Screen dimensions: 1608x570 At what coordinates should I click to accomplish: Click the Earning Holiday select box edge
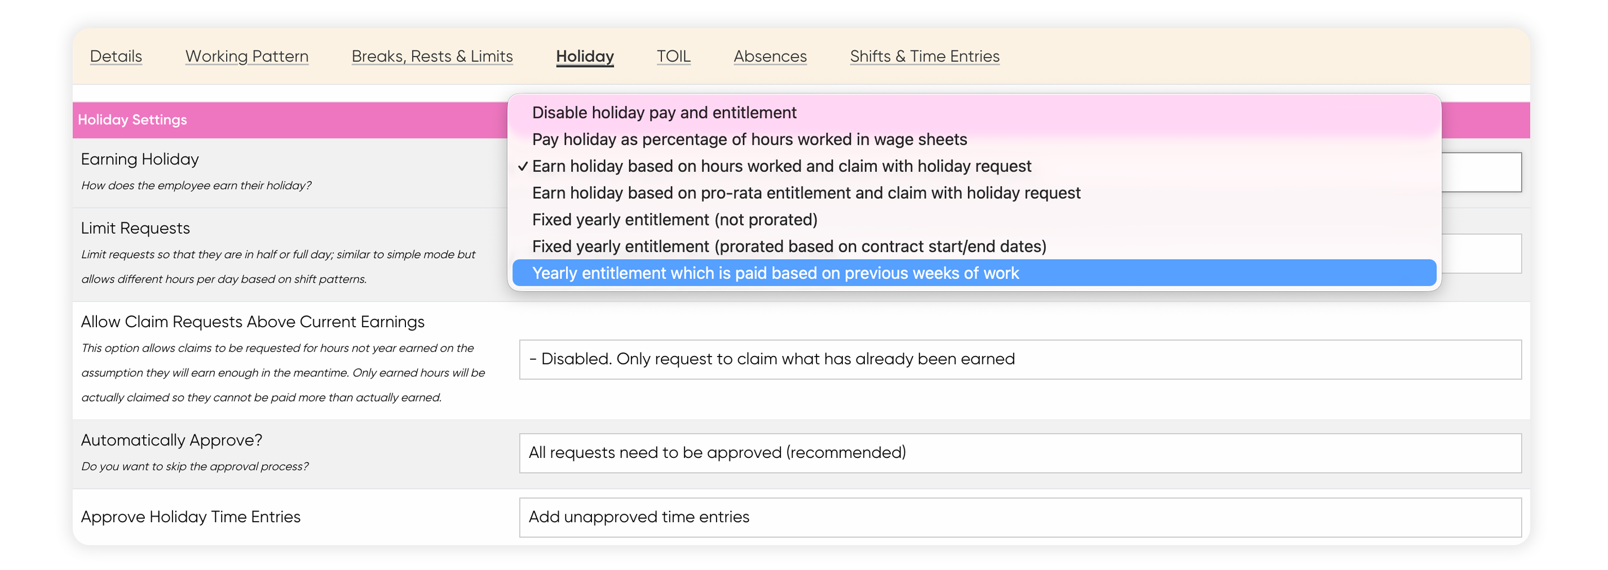1482,172
